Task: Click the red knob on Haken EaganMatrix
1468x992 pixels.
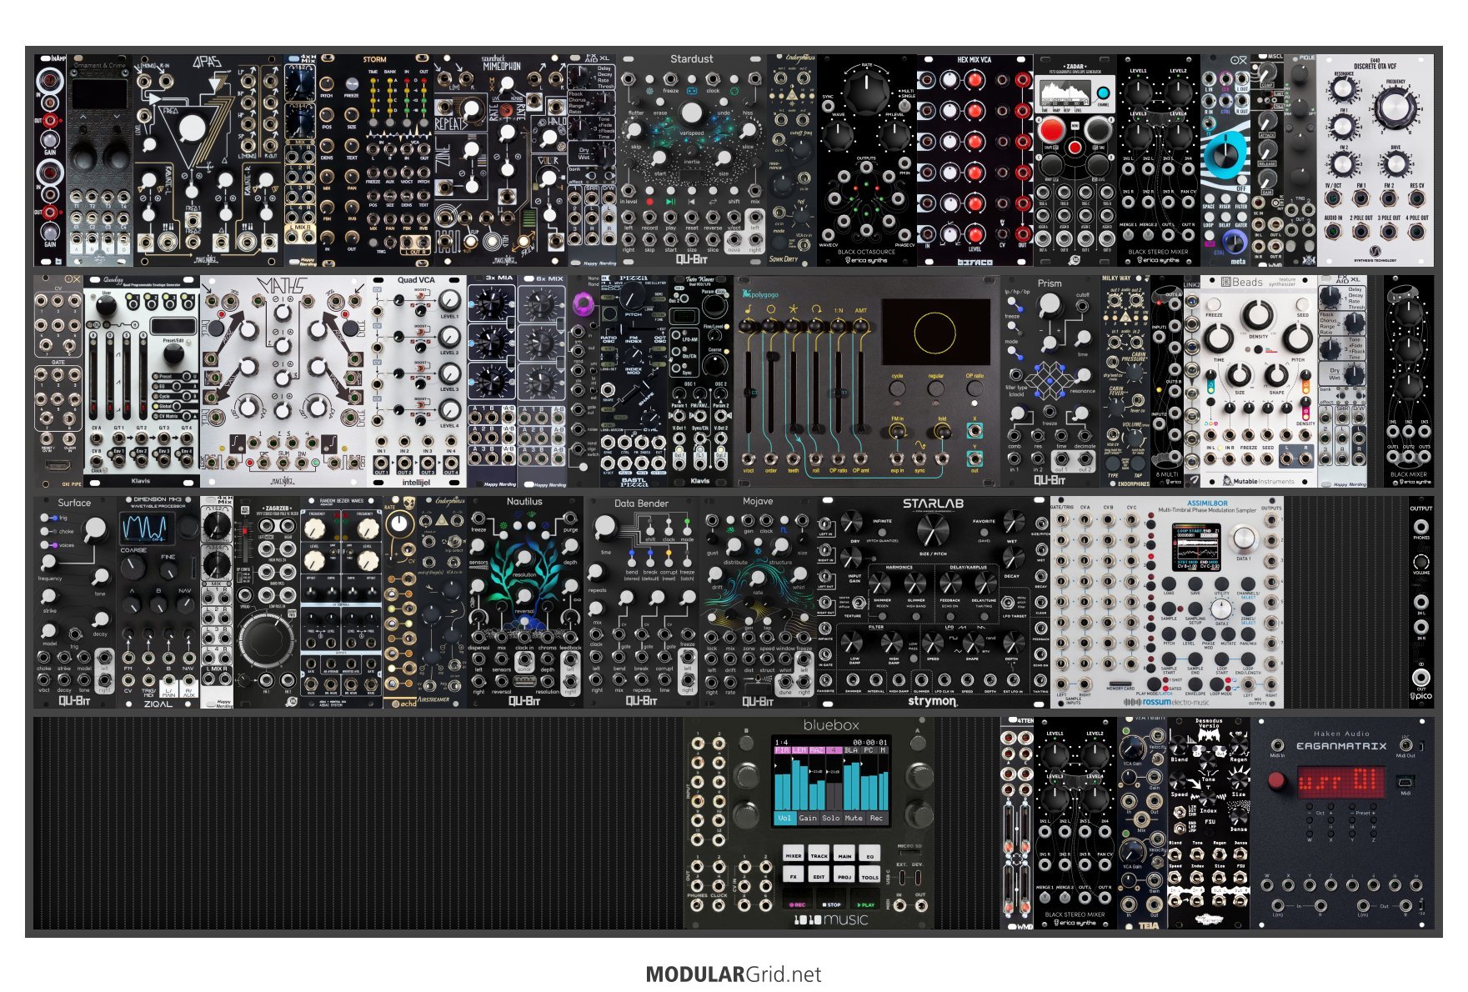Action: [x=1276, y=781]
